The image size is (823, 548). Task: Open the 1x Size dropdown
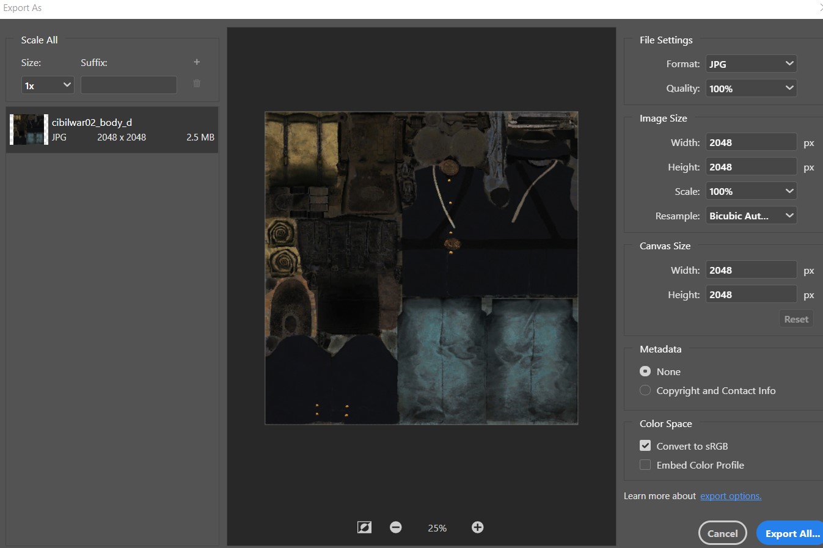point(48,86)
